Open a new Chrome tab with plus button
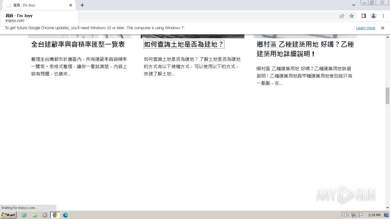This screenshot has width=390, height=219. (82, 5)
